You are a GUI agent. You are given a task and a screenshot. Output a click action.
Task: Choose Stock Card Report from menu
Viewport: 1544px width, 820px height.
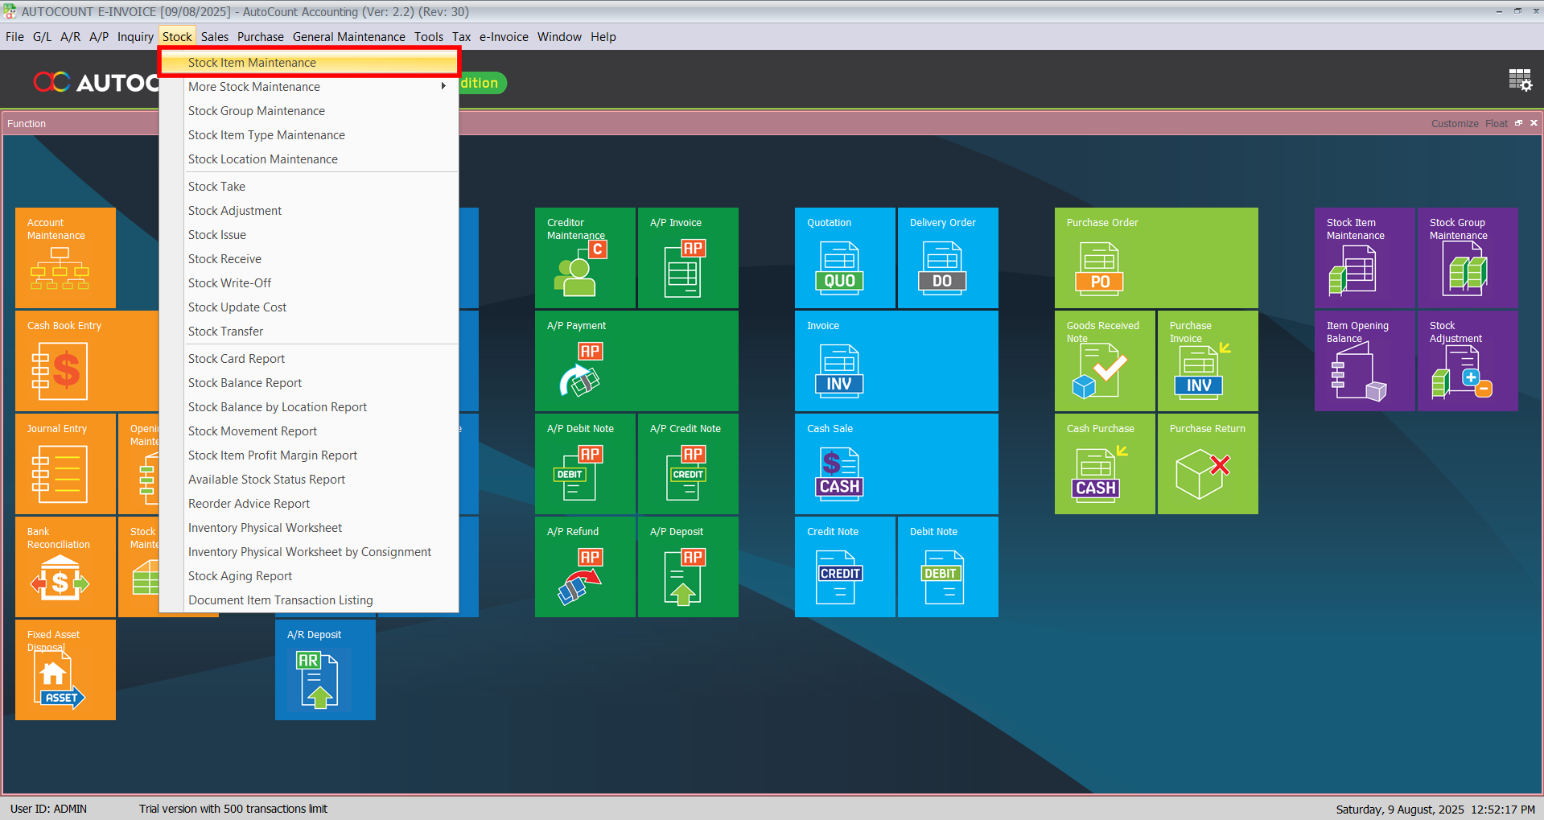(237, 359)
